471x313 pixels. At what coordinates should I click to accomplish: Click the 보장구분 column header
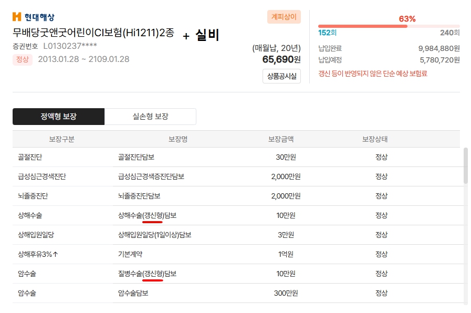pyautogui.click(x=61, y=139)
